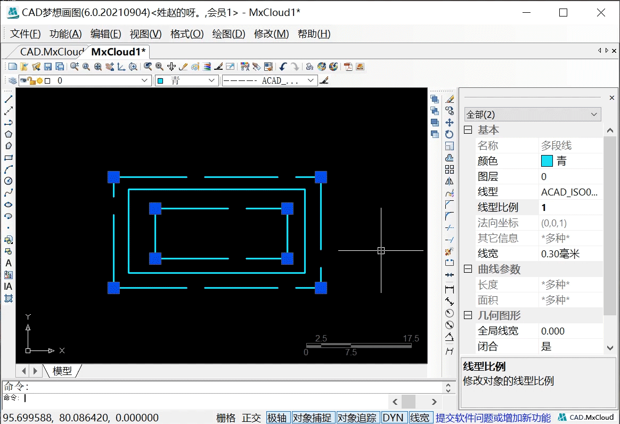Save the drawing using the Save icon
The height and width of the screenshot is (424, 620).
47,66
